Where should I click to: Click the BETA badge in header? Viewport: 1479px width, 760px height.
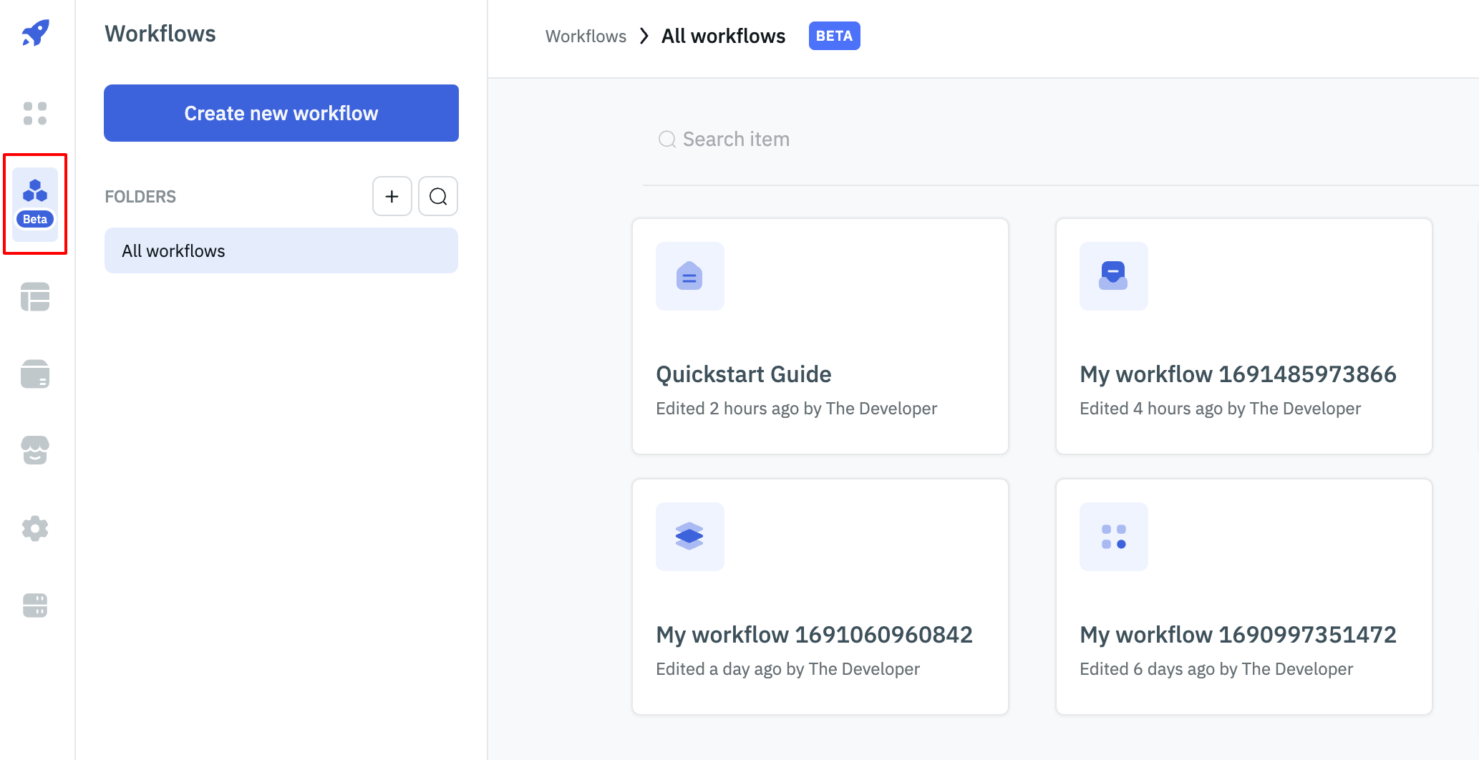coord(834,36)
